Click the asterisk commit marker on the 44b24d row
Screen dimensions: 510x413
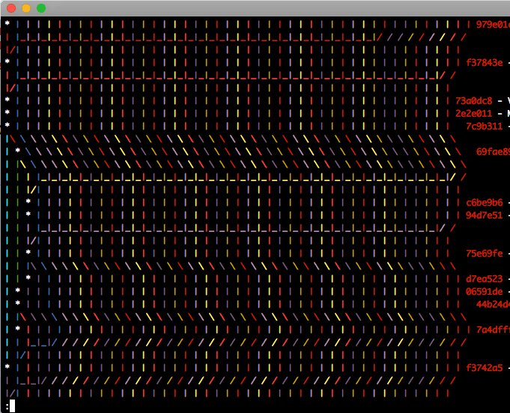(x=18, y=303)
